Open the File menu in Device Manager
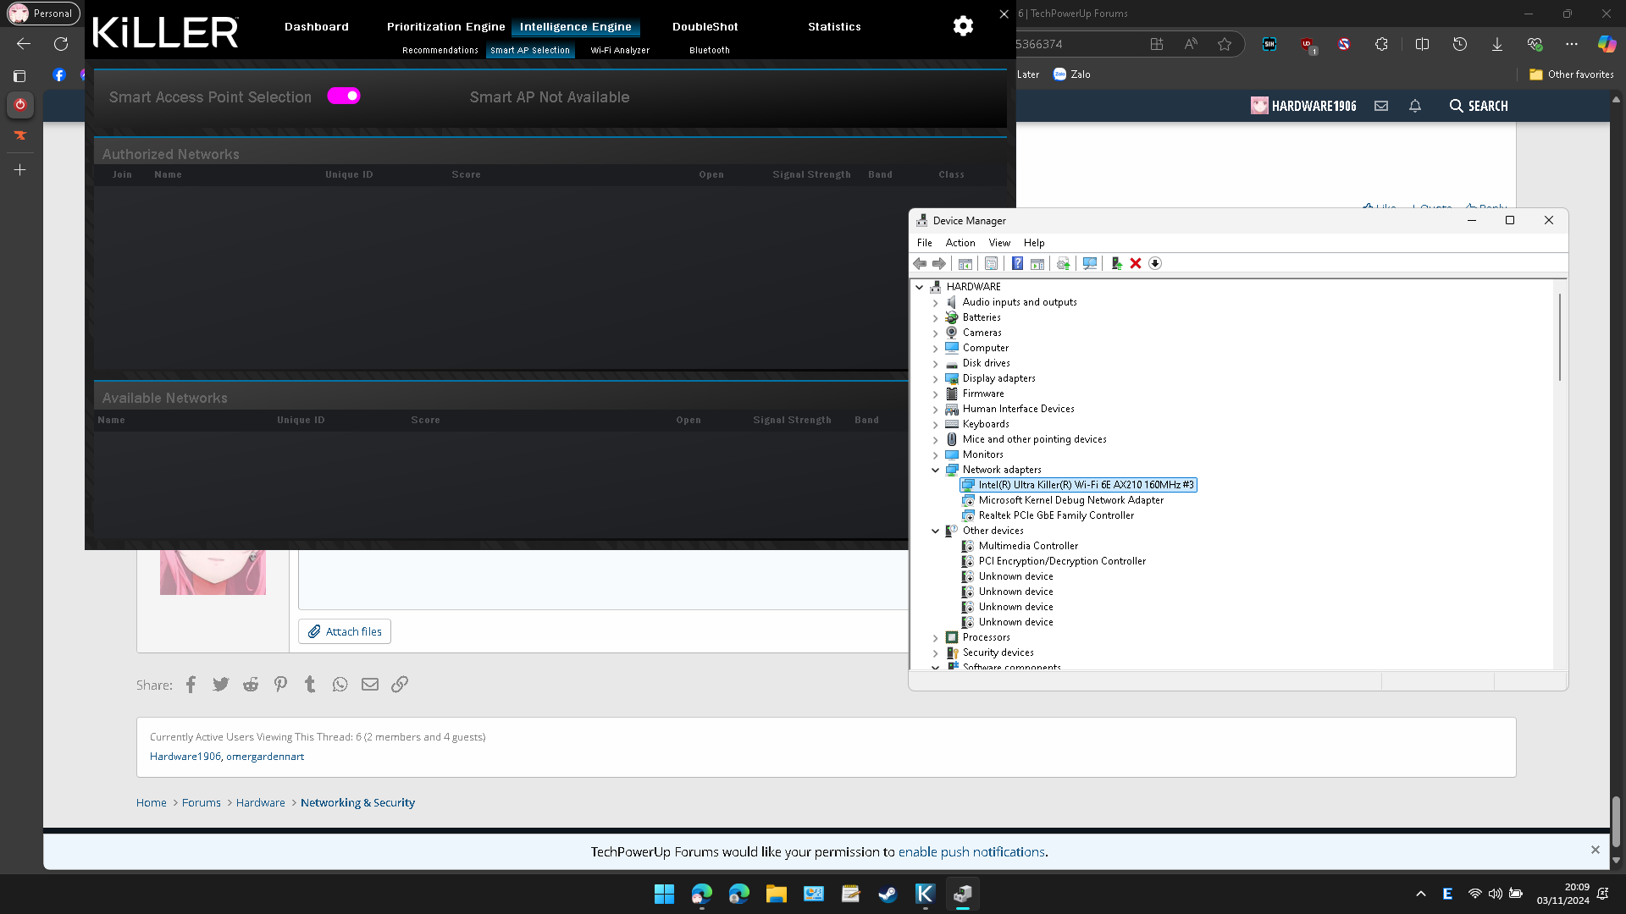The image size is (1626, 914). (x=925, y=243)
